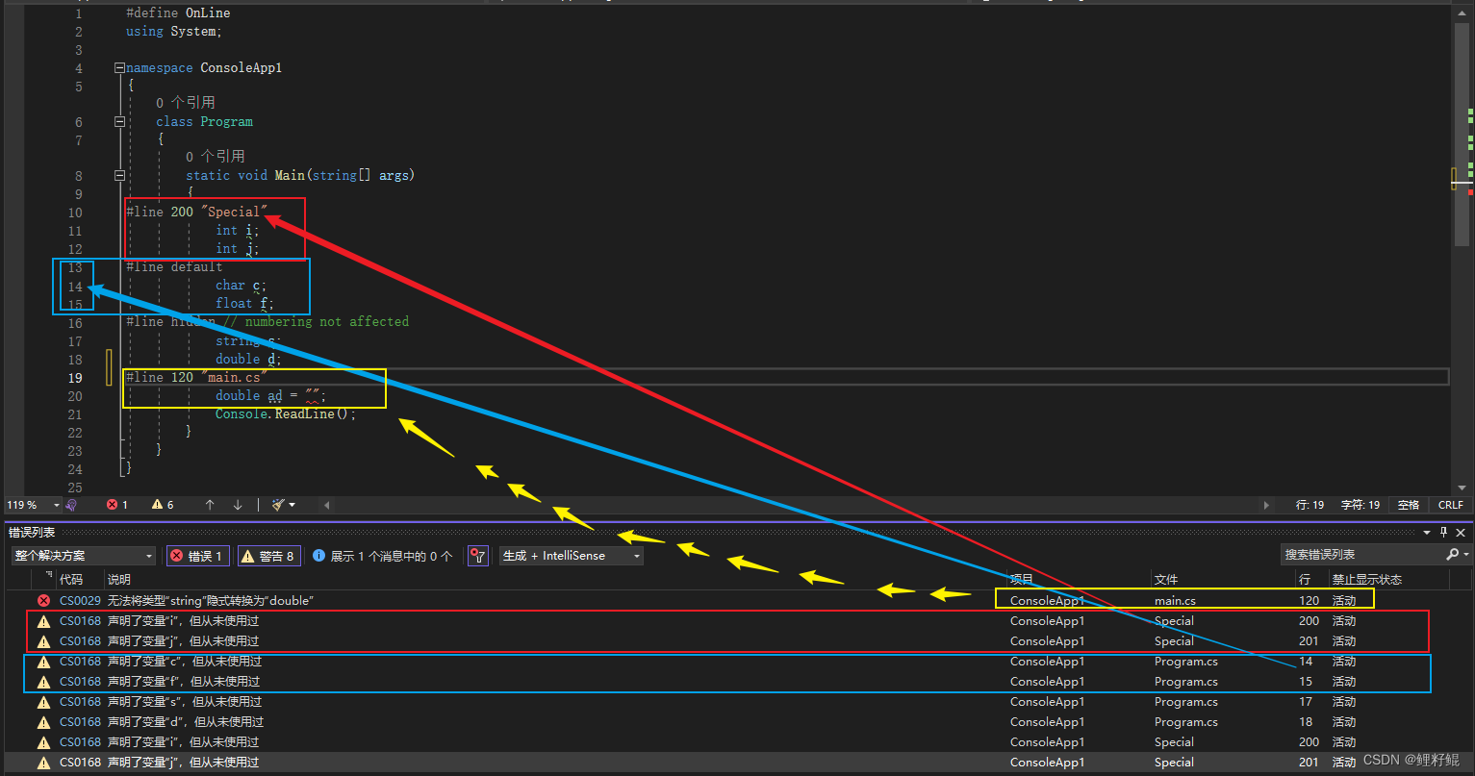The image size is (1475, 776).
Task: Select the Program.cs row for line 17
Action: [737, 702]
